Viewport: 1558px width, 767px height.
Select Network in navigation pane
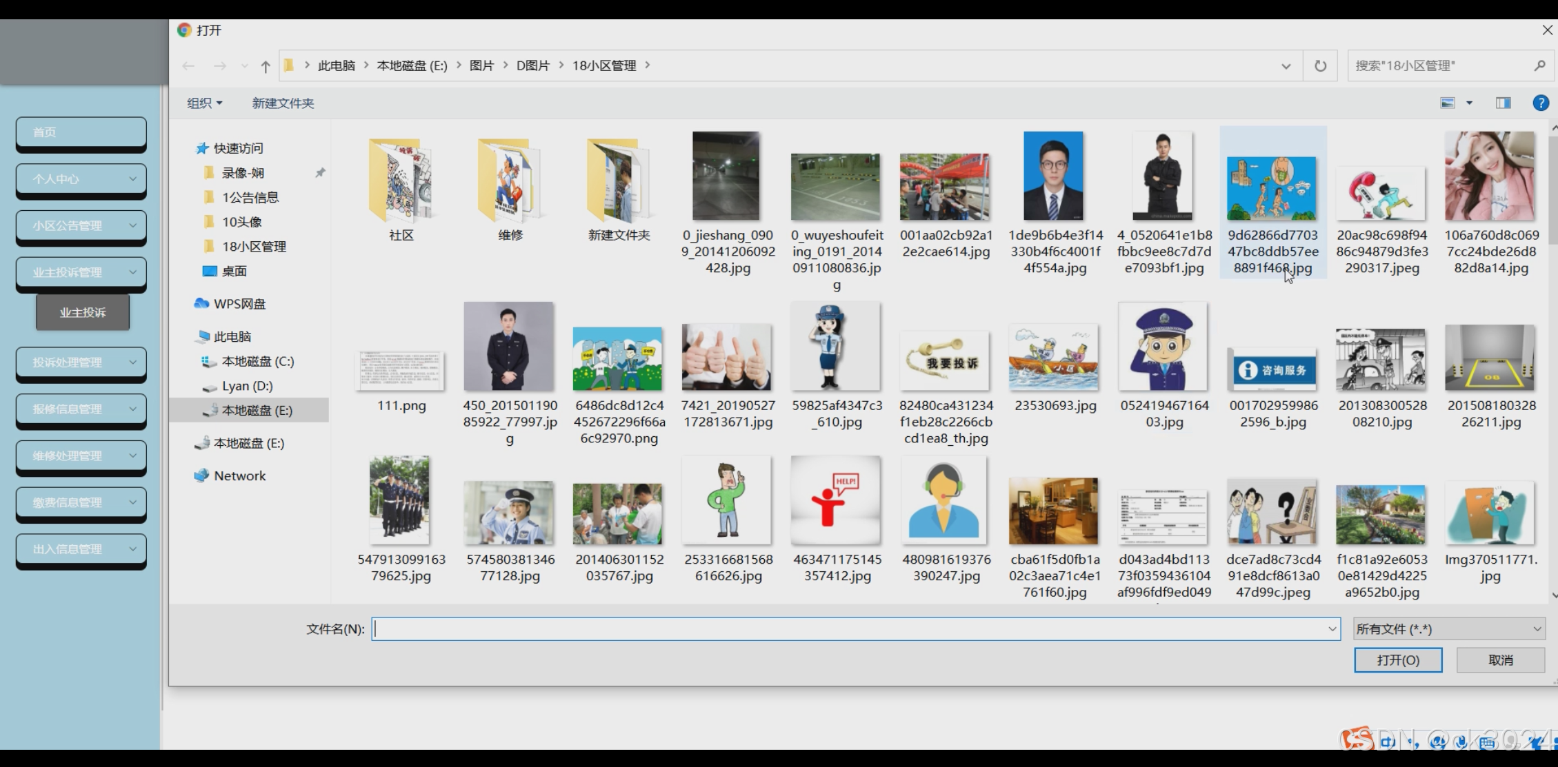click(x=239, y=475)
